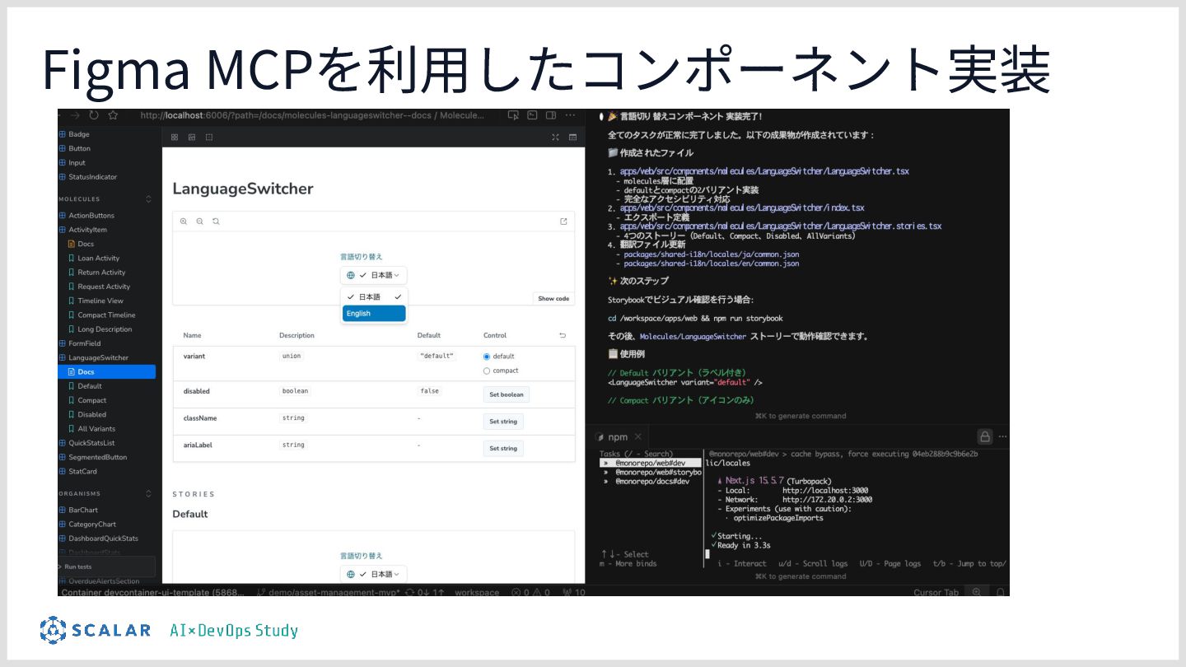Toggle addons panel icon at toolbar right
Image resolution: width=1186 pixels, height=667 pixels.
(x=572, y=138)
